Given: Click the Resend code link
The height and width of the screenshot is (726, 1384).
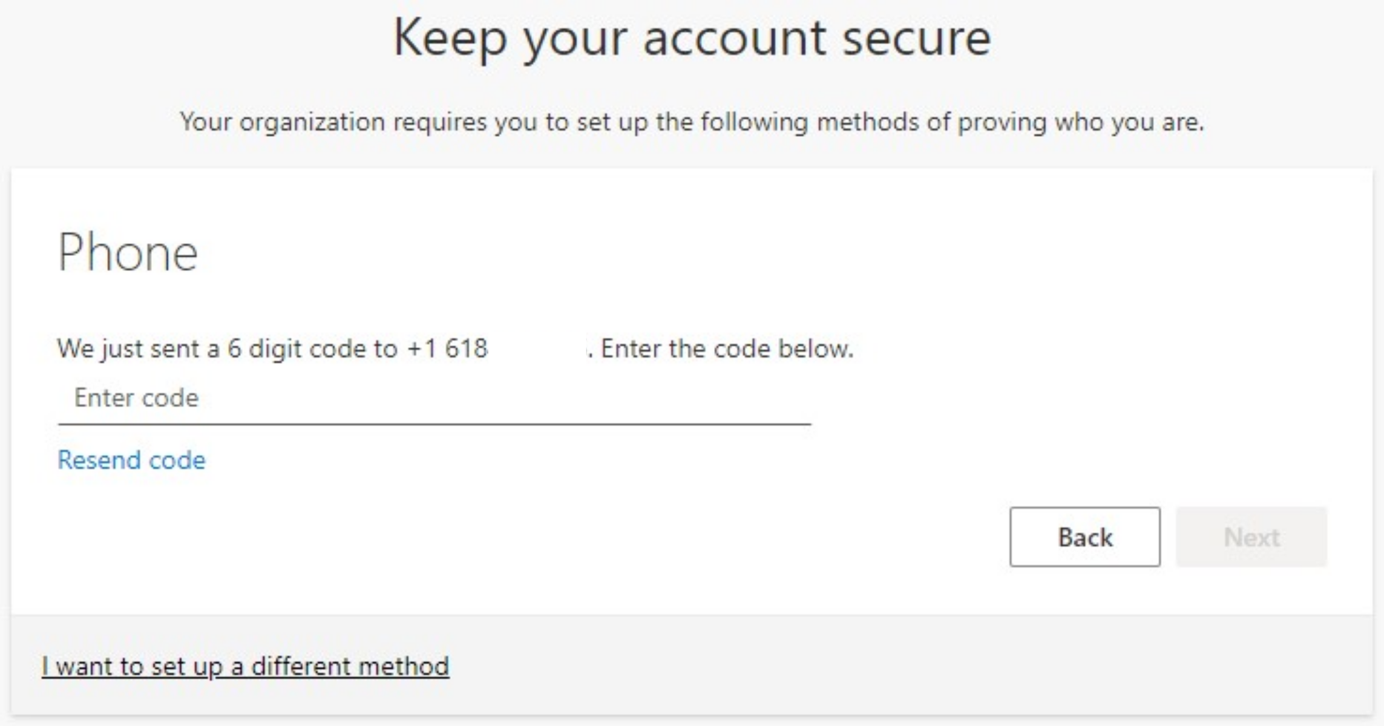Looking at the screenshot, I should tap(131, 460).
